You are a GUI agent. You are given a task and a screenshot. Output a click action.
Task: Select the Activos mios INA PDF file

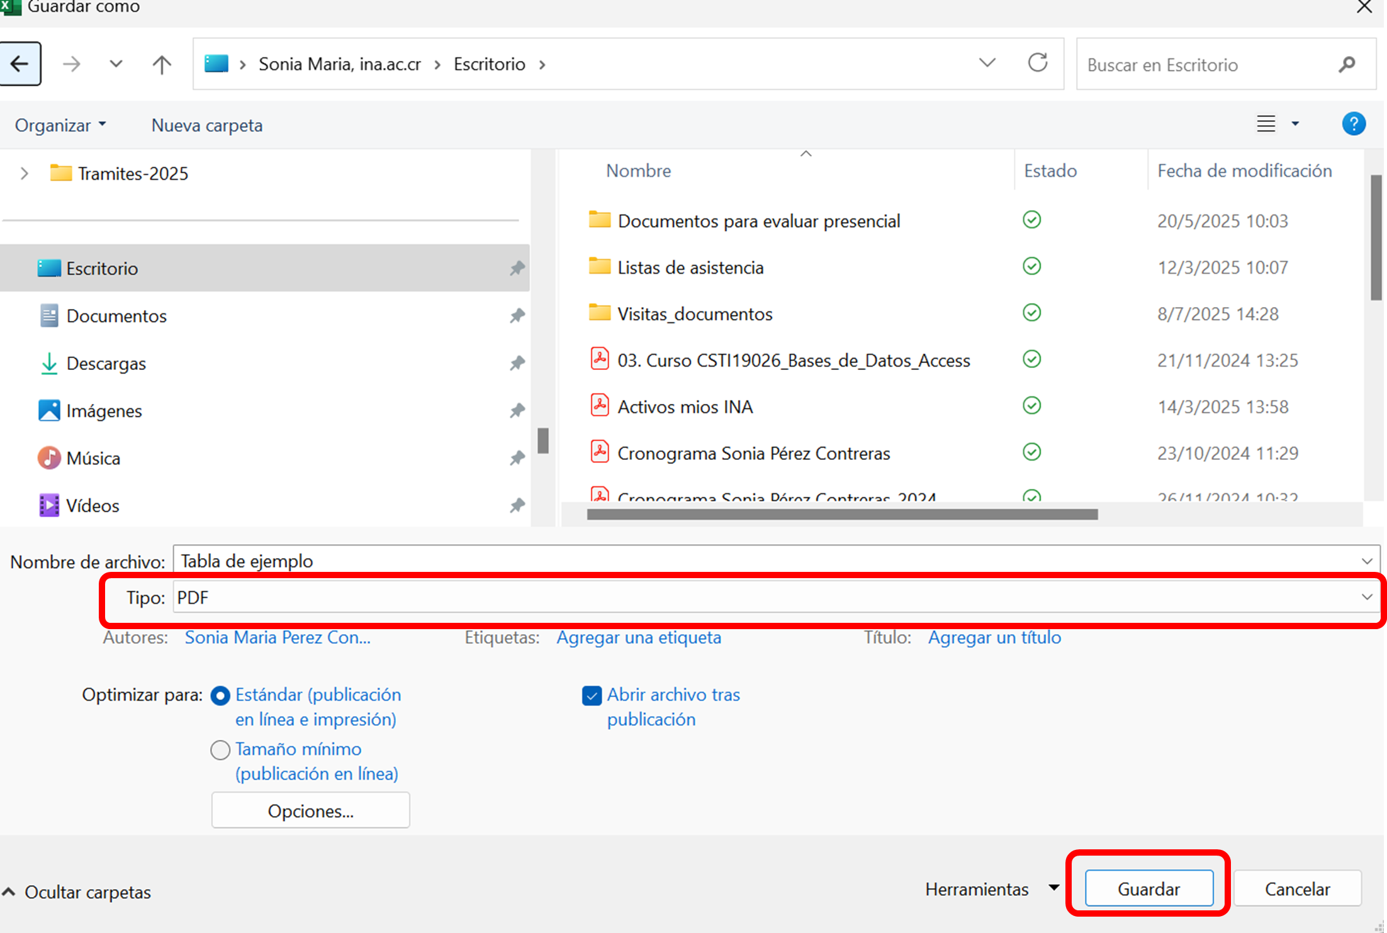(685, 407)
